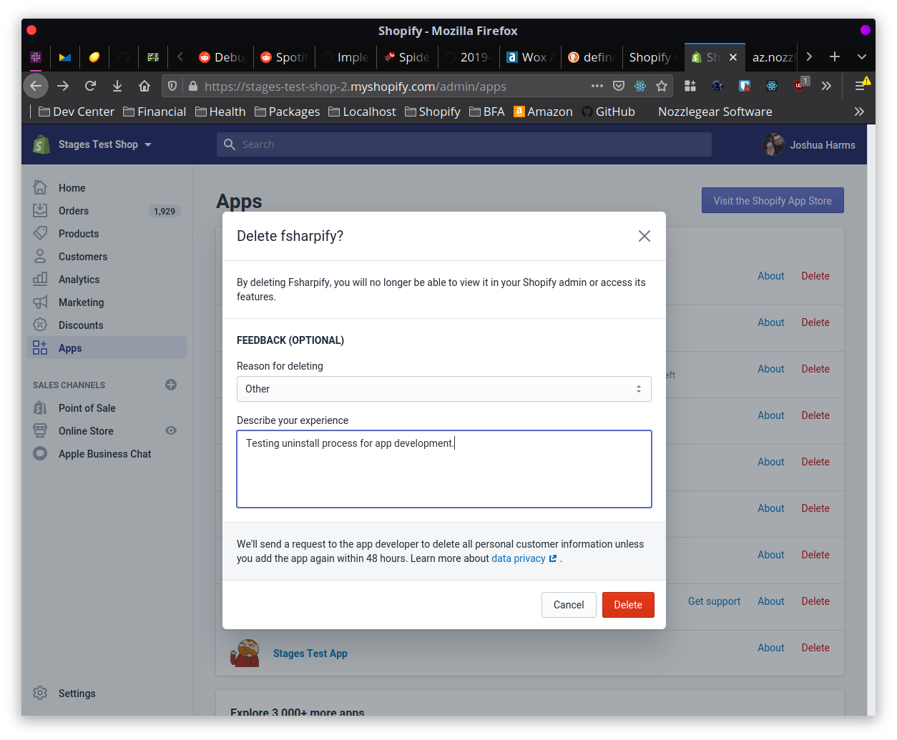Show more bookmarks overflow chevron
897x740 pixels.
click(859, 112)
